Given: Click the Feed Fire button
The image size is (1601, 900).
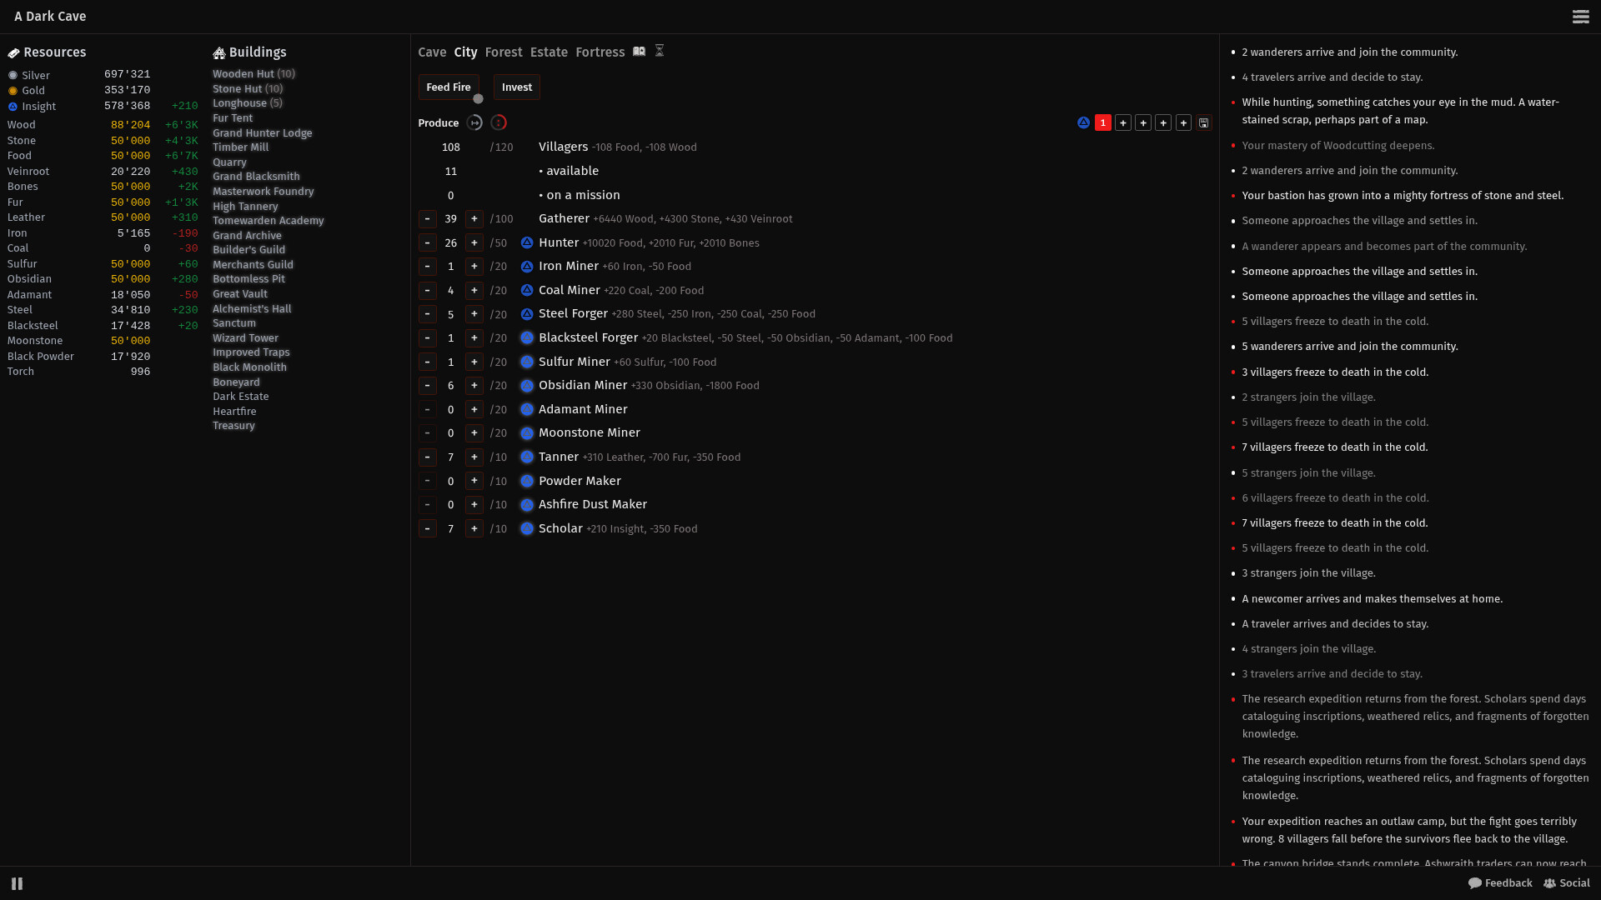Looking at the screenshot, I should (449, 87).
